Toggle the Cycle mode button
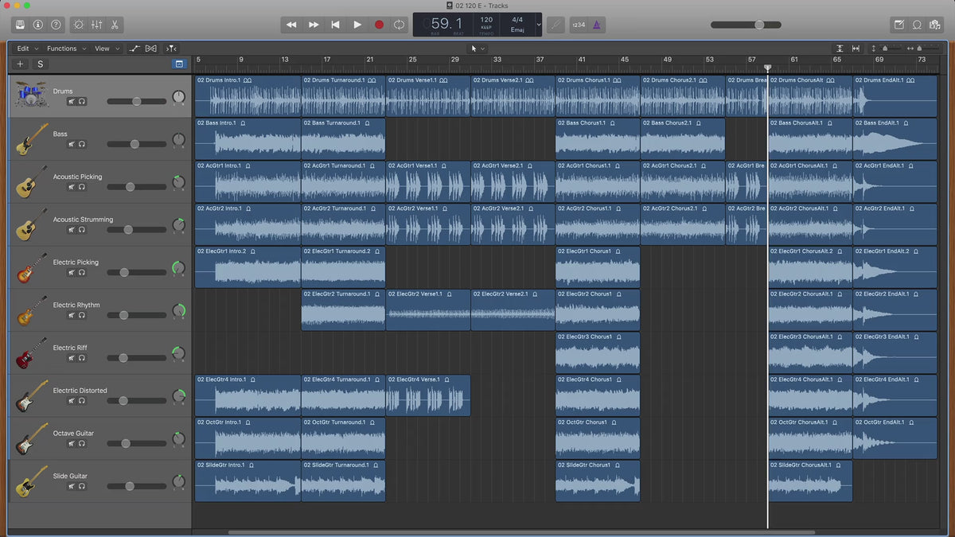The image size is (955, 537). pyautogui.click(x=399, y=25)
